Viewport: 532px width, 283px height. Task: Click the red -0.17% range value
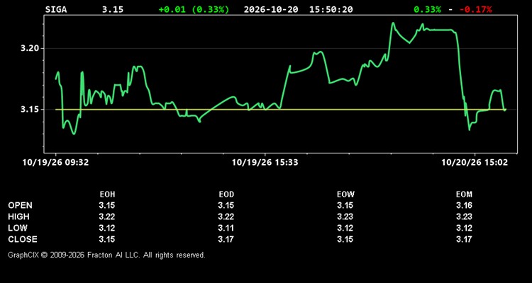pyautogui.click(x=476, y=9)
